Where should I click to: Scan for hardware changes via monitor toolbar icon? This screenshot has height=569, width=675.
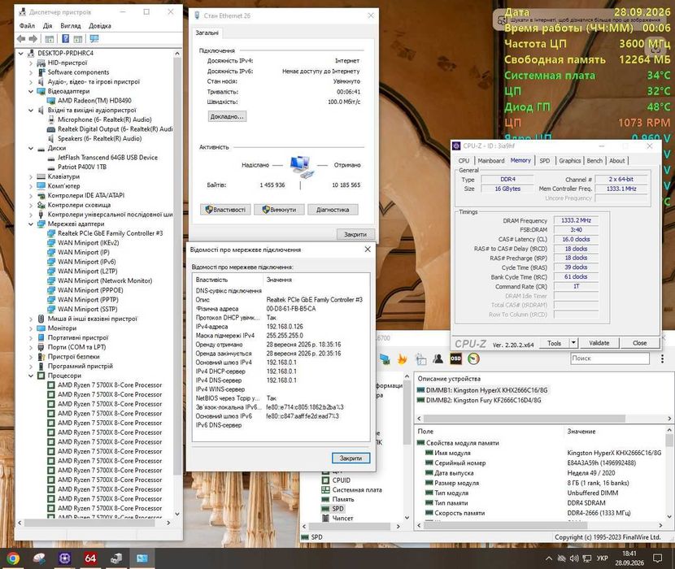pyautogui.click(x=94, y=39)
